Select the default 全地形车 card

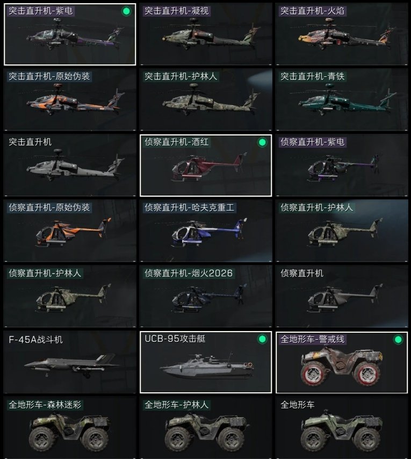click(x=342, y=428)
